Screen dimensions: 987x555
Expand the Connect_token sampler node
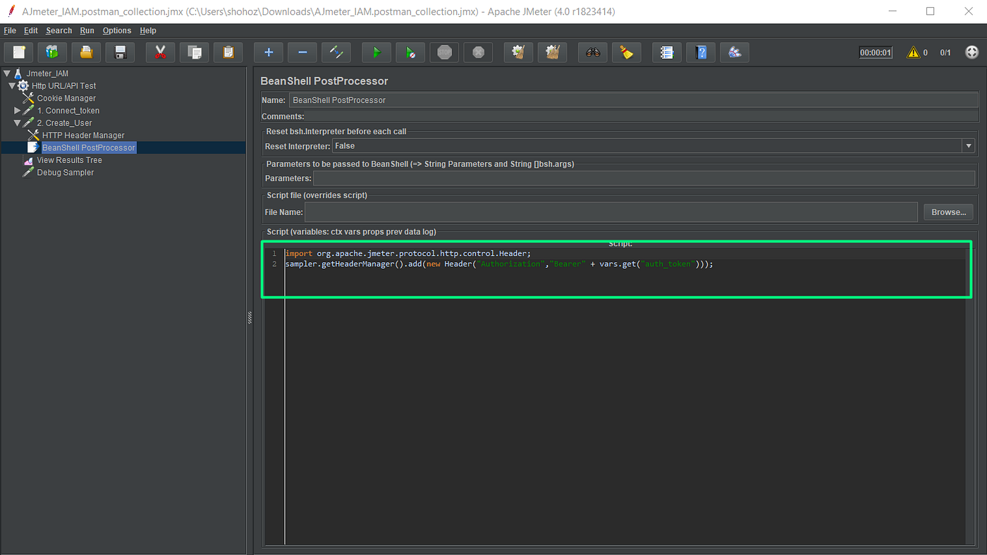(16, 110)
